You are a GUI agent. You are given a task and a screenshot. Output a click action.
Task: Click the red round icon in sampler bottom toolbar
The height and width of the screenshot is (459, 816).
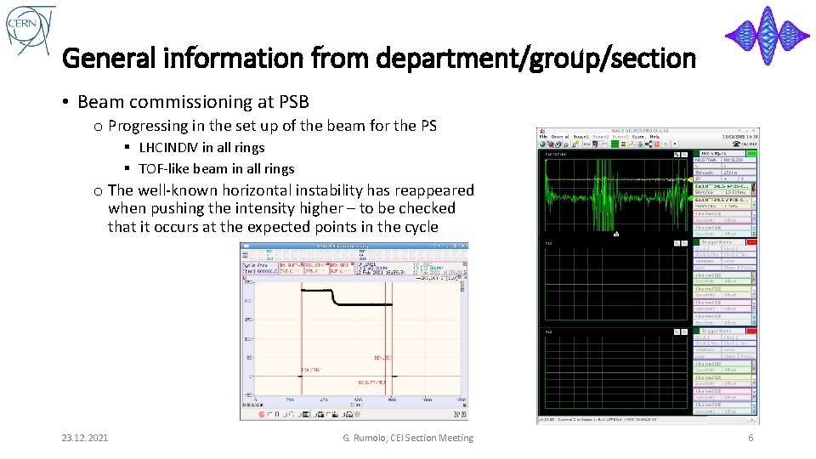(261, 415)
